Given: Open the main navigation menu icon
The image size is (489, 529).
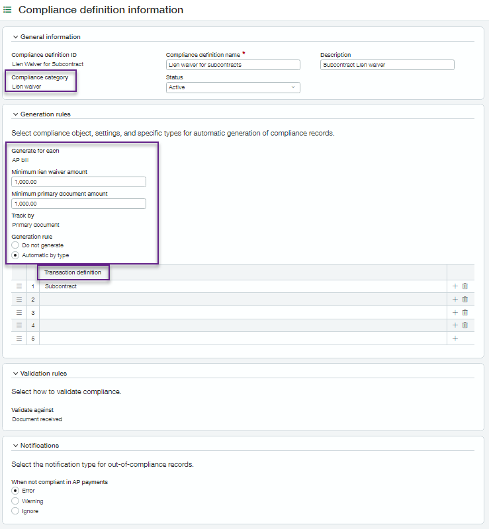Looking at the screenshot, I should click(8, 11).
